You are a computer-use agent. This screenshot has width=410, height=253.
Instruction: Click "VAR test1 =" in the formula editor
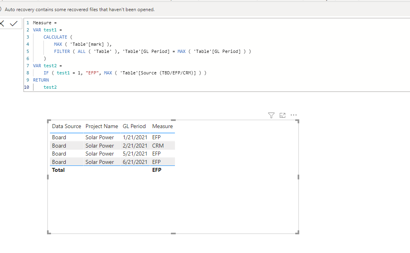coord(47,30)
